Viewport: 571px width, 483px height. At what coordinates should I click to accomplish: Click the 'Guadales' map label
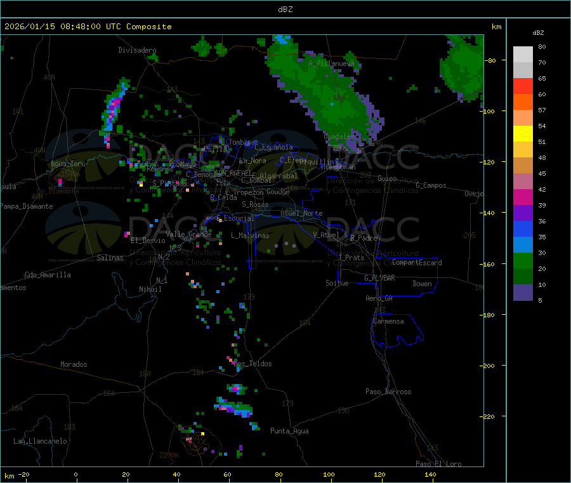(338, 136)
